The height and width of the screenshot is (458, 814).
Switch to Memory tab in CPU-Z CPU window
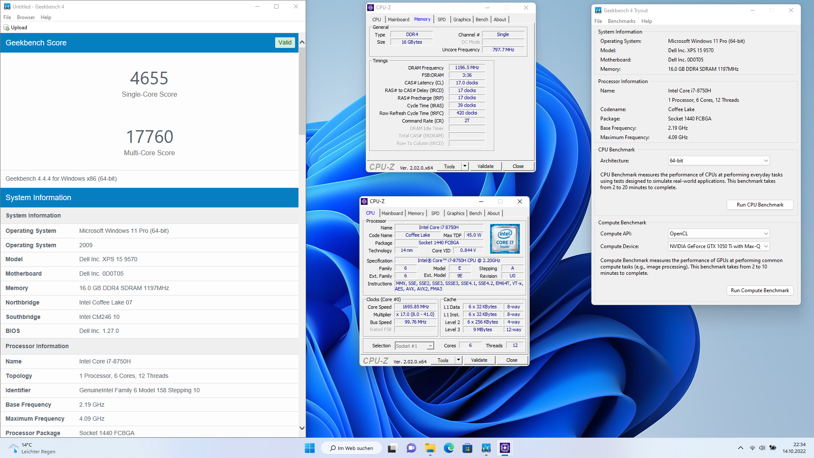pos(416,213)
